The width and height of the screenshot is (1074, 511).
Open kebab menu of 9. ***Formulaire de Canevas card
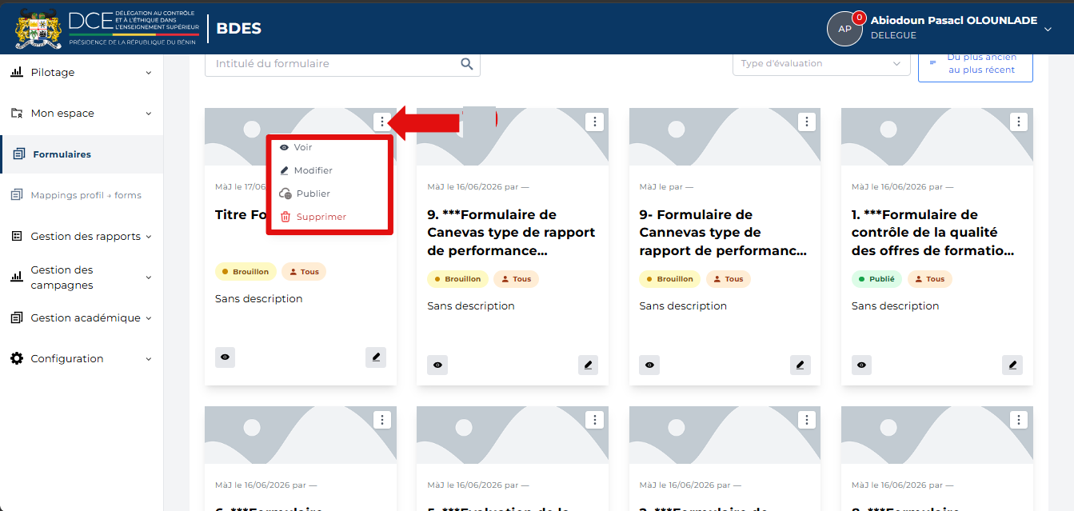[x=594, y=122]
